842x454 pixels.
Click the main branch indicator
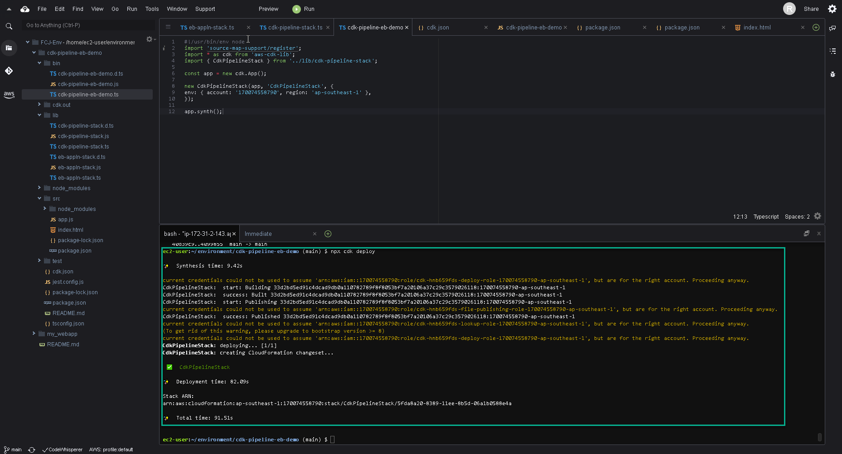[x=13, y=449]
